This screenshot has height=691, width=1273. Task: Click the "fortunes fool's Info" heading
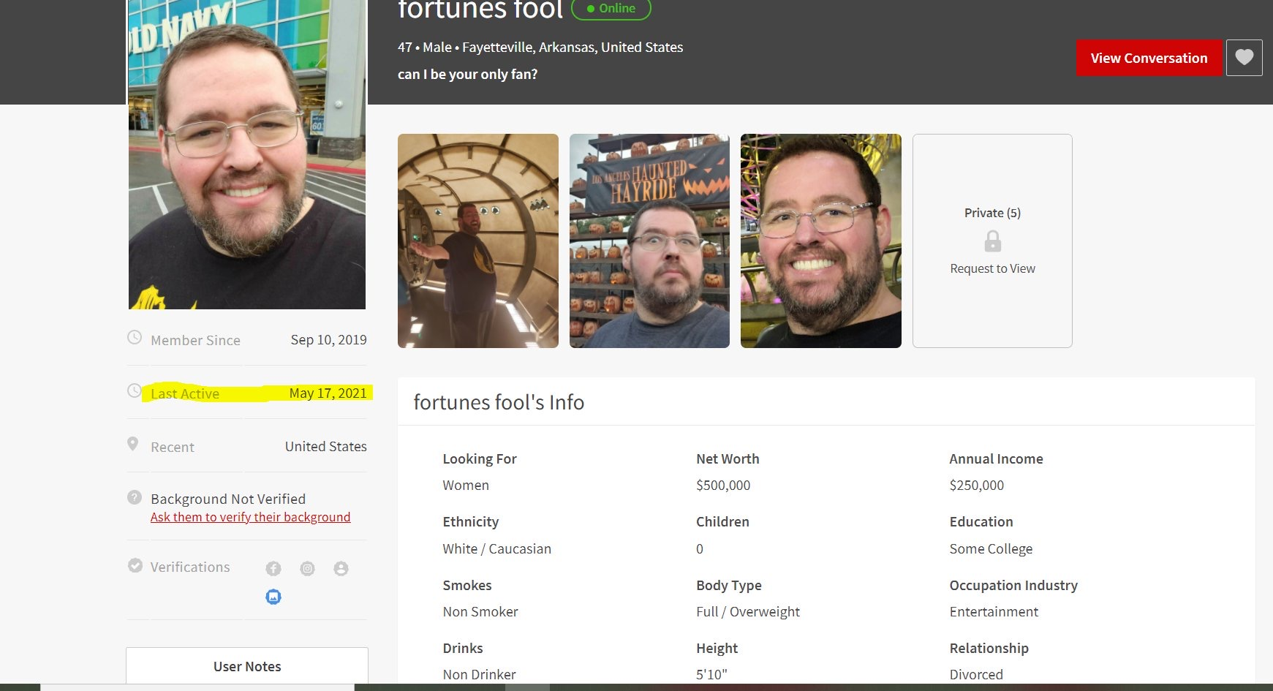499,402
